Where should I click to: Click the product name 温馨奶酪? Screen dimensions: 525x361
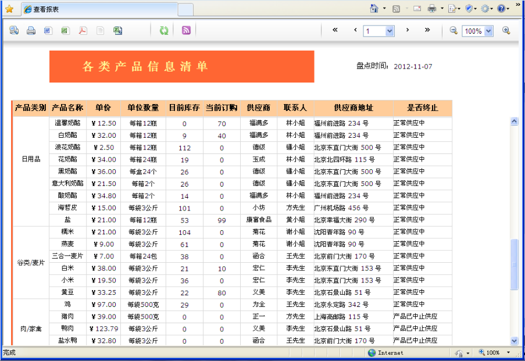(x=67, y=123)
